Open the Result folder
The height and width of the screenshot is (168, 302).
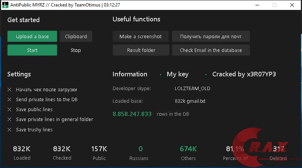(141, 50)
